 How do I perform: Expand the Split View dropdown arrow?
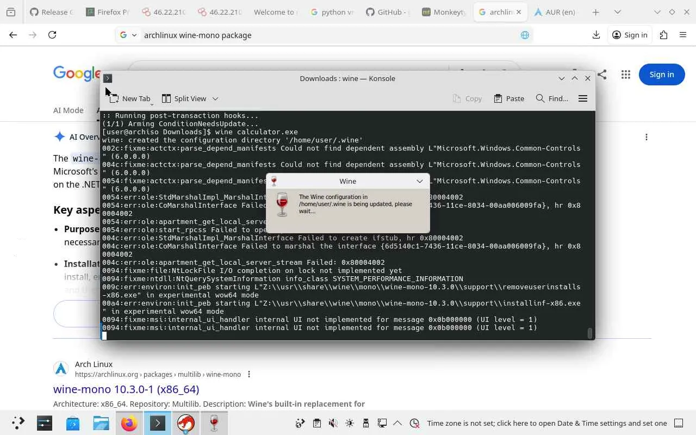point(215,98)
